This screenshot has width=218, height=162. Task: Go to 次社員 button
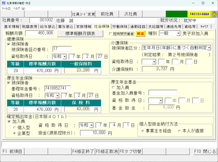(x=130, y=14)
